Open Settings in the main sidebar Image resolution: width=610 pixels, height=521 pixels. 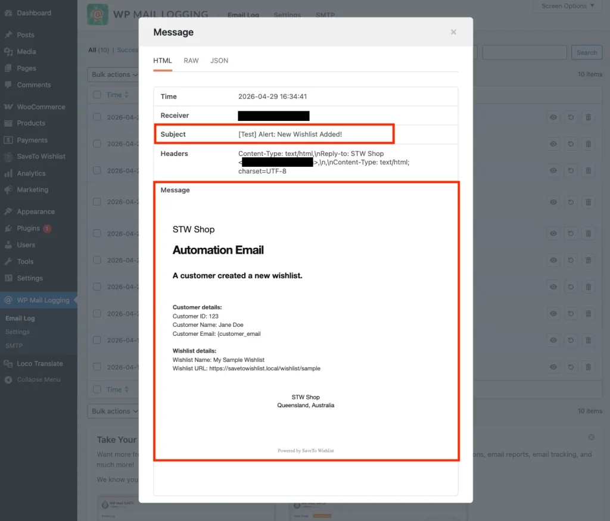30,278
